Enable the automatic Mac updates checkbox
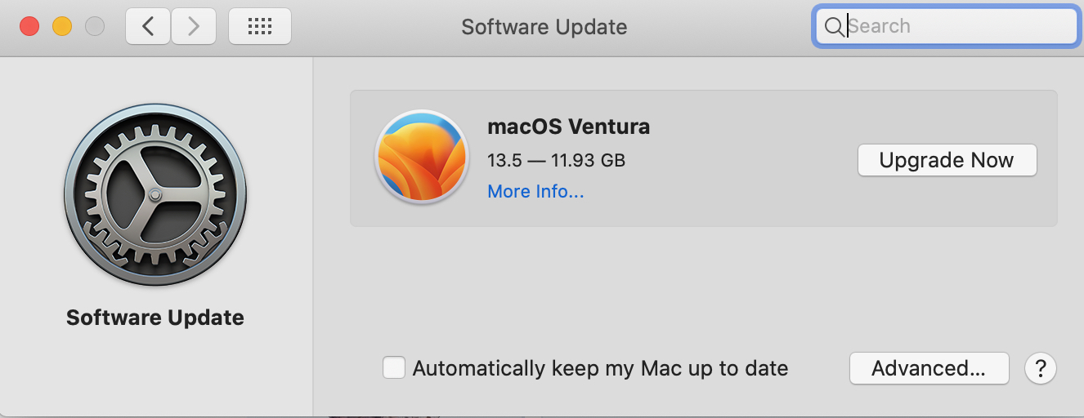This screenshot has height=418, width=1084. tap(394, 368)
